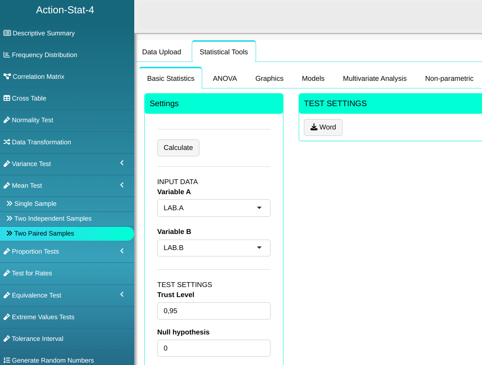The image size is (482, 365).
Task: Click the download icon on Word button
Action: coord(314,127)
